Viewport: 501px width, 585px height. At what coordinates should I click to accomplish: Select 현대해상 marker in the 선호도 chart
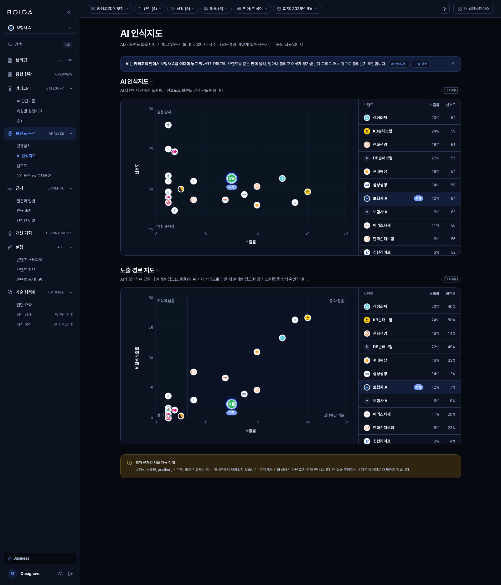point(257,205)
